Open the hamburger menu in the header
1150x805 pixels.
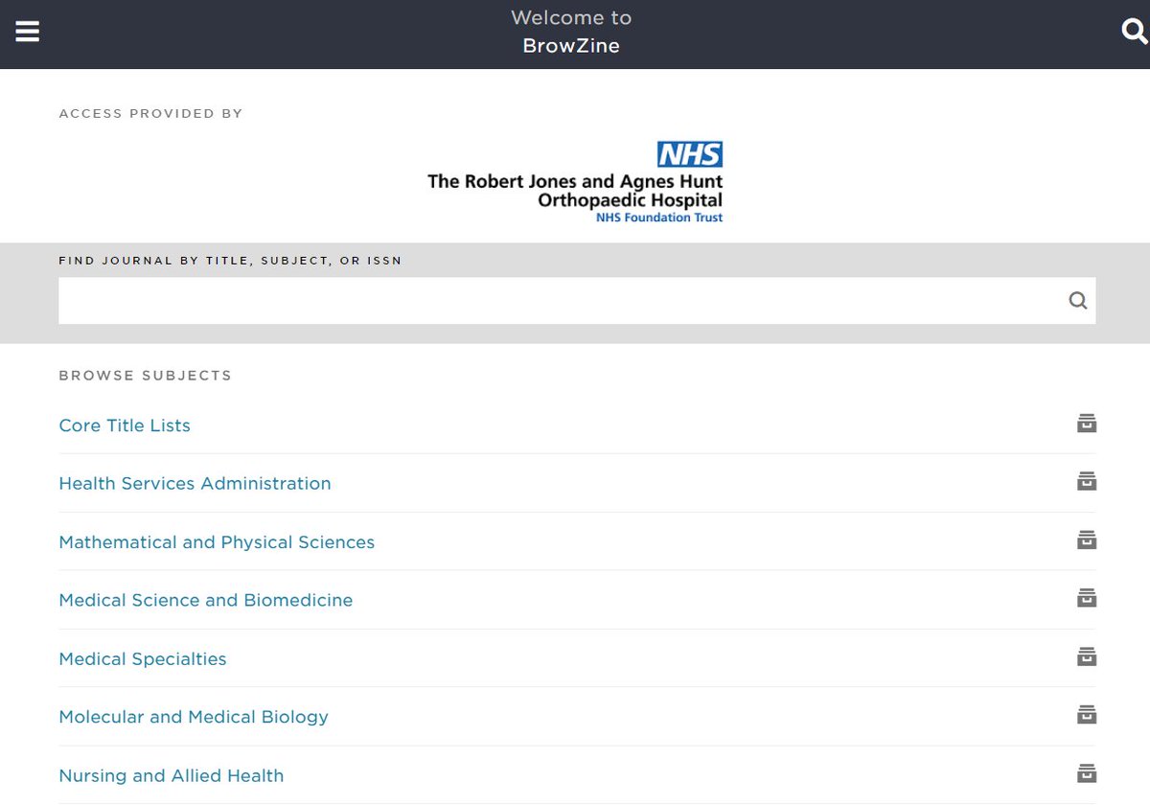(28, 32)
